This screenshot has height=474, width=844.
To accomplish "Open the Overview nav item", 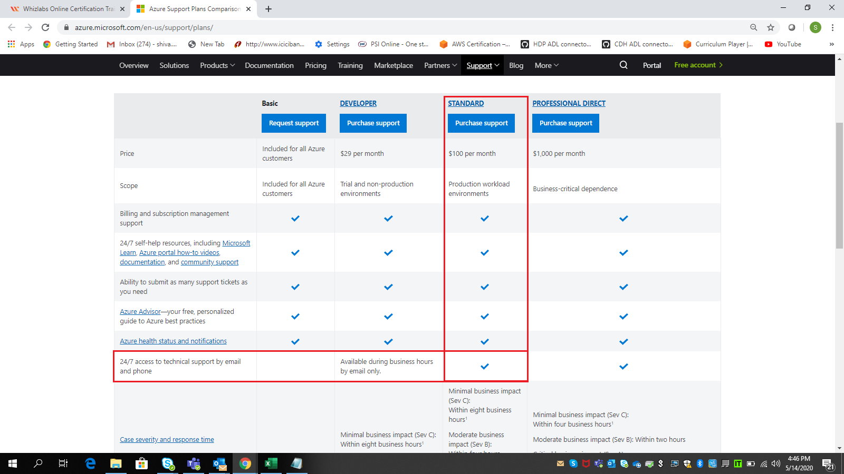I will tap(134, 65).
